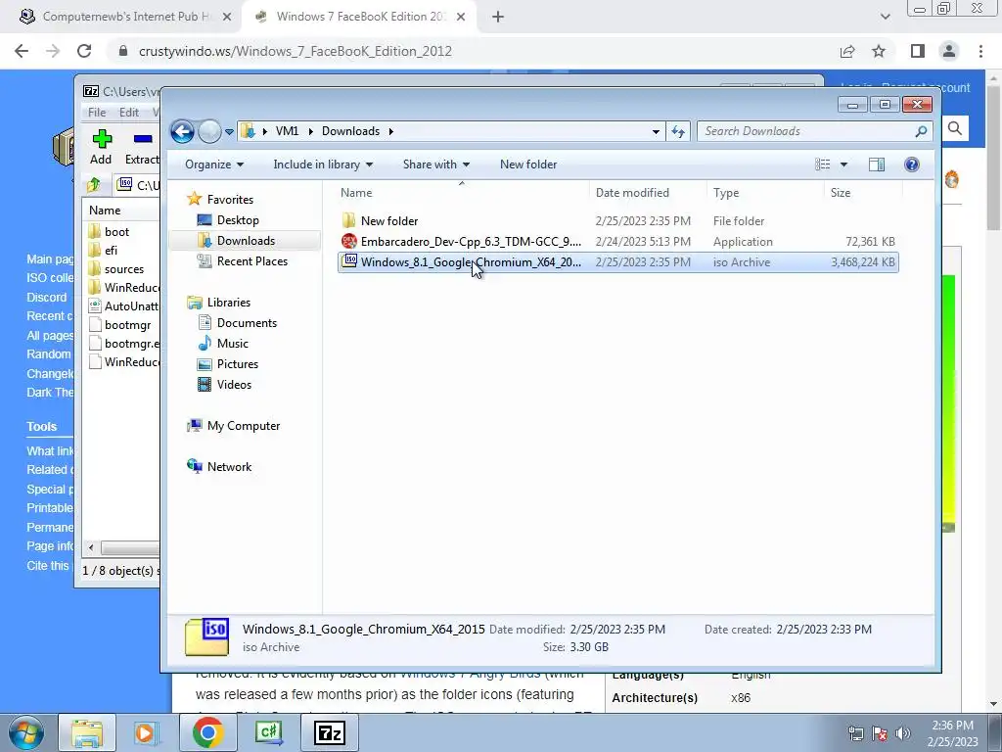This screenshot has height=752, width=1002.
Task: Go back with Explorer's Back arrow
Action: 182,132
